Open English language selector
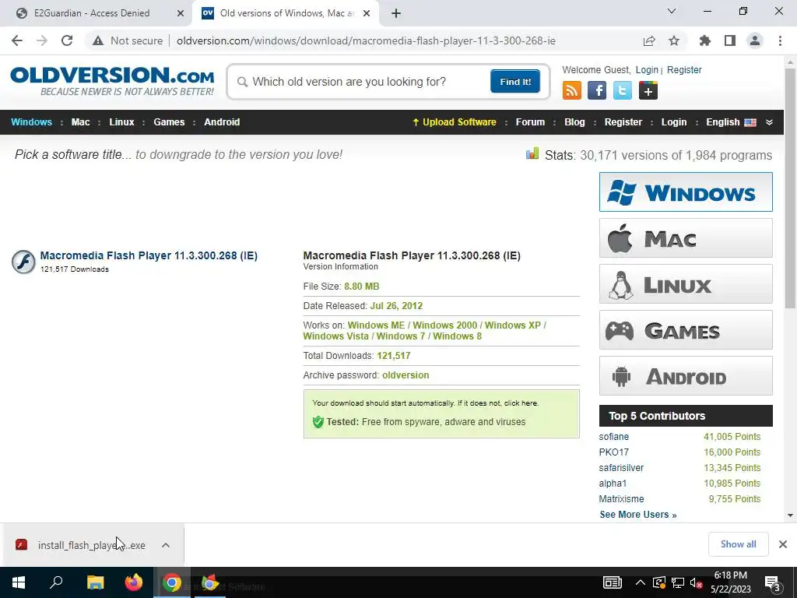 731,122
